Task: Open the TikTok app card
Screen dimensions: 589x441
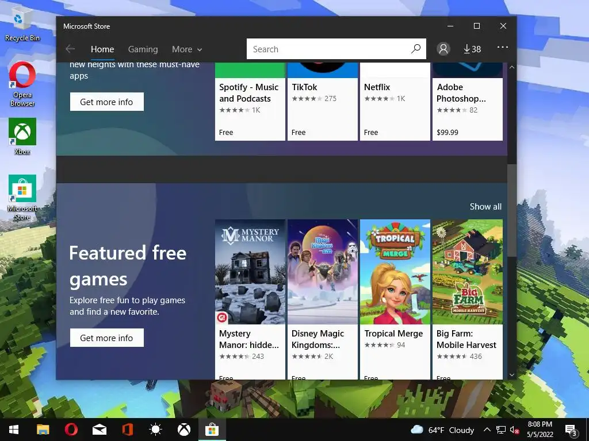Action: click(x=322, y=102)
